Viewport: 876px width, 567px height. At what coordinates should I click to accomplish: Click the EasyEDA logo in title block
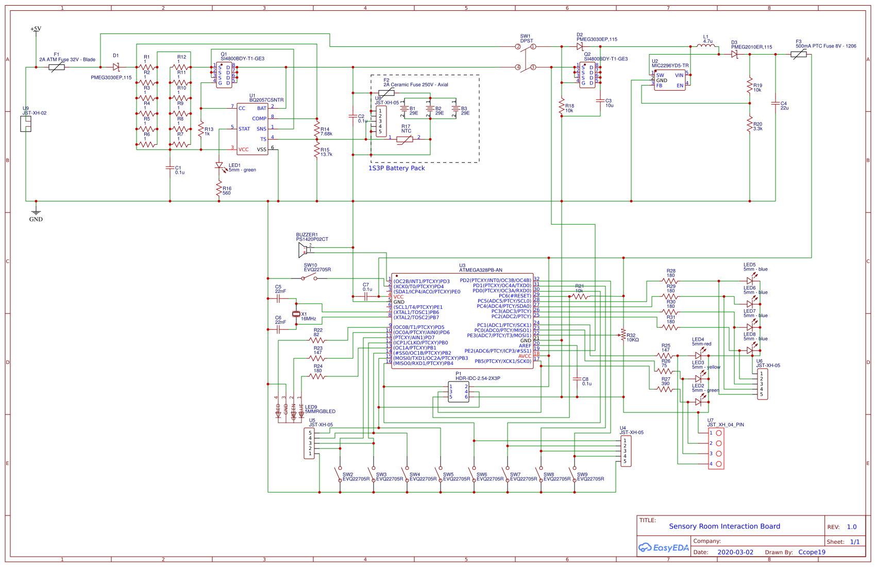[664, 547]
